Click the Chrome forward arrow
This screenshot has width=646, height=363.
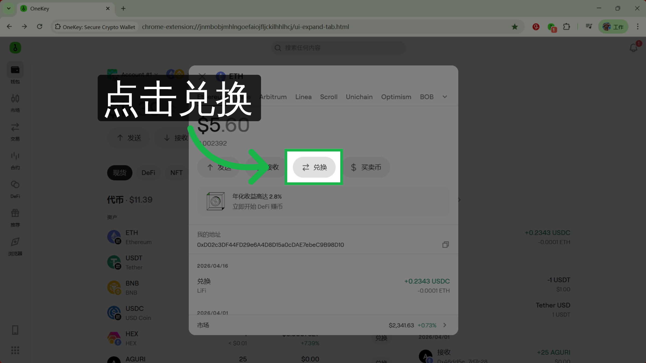point(24,27)
